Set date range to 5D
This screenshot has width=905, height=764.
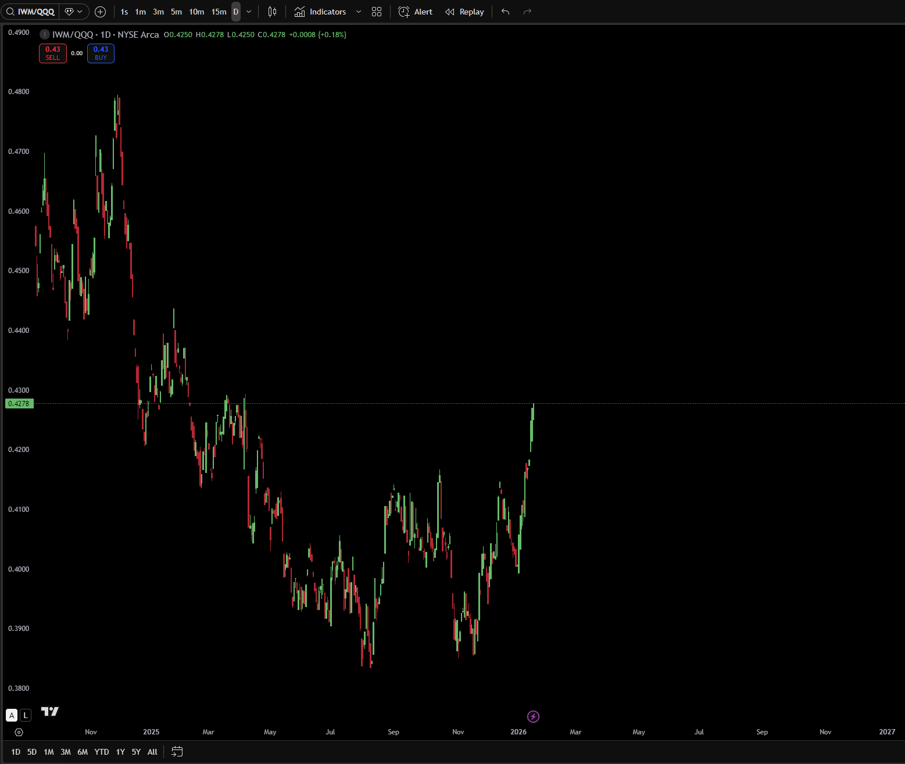pos(32,752)
